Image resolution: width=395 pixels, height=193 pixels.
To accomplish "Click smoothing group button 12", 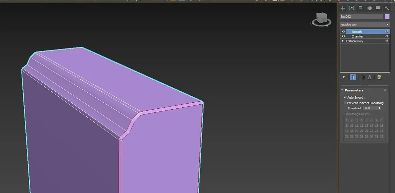I will (362, 125).
